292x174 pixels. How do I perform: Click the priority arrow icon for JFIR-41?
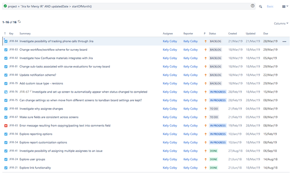206,151
